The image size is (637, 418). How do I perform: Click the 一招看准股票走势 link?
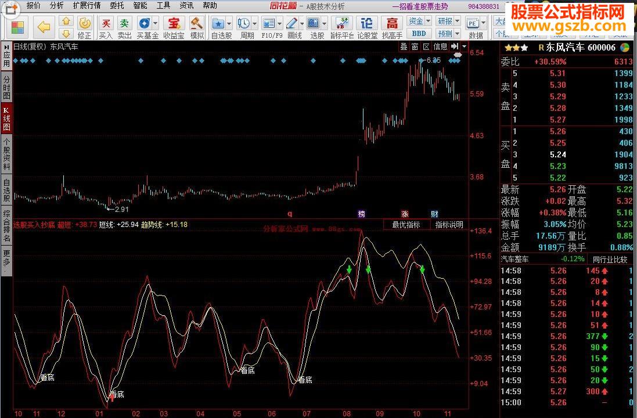[420, 6]
